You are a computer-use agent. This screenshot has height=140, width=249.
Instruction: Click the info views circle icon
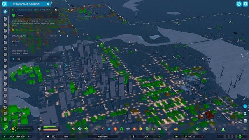(4, 4)
